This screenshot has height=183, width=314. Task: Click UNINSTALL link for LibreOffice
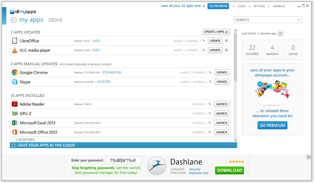point(193,41)
